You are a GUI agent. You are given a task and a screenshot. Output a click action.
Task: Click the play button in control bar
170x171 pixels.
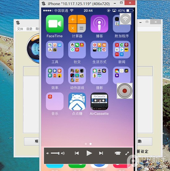(x=89, y=153)
